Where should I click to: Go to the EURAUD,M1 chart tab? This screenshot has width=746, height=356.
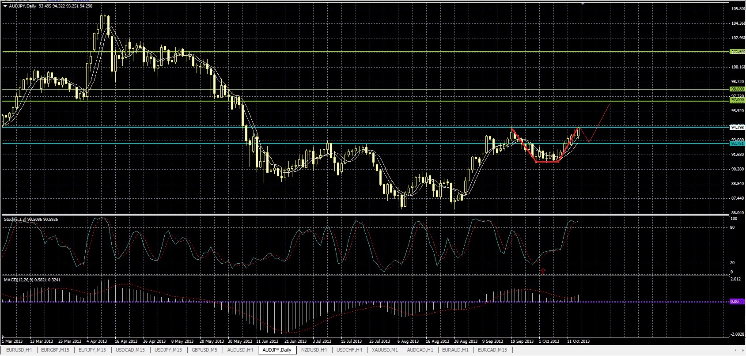click(x=455, y=350)
